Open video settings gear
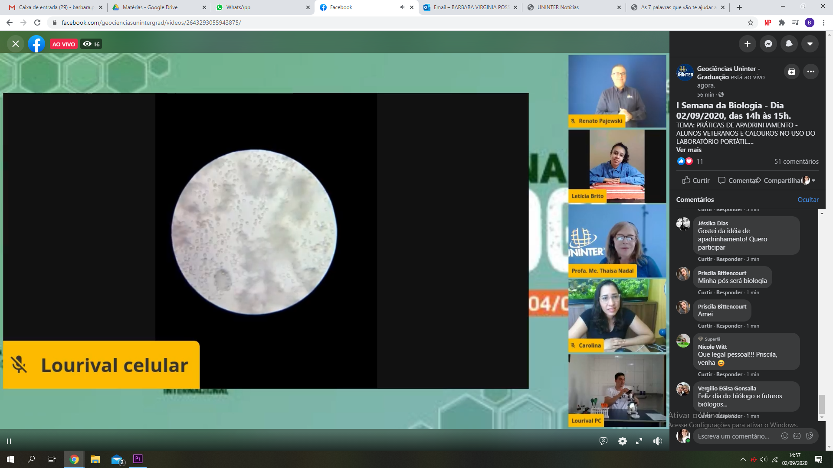833x468 pixels. tap(622, 441)
